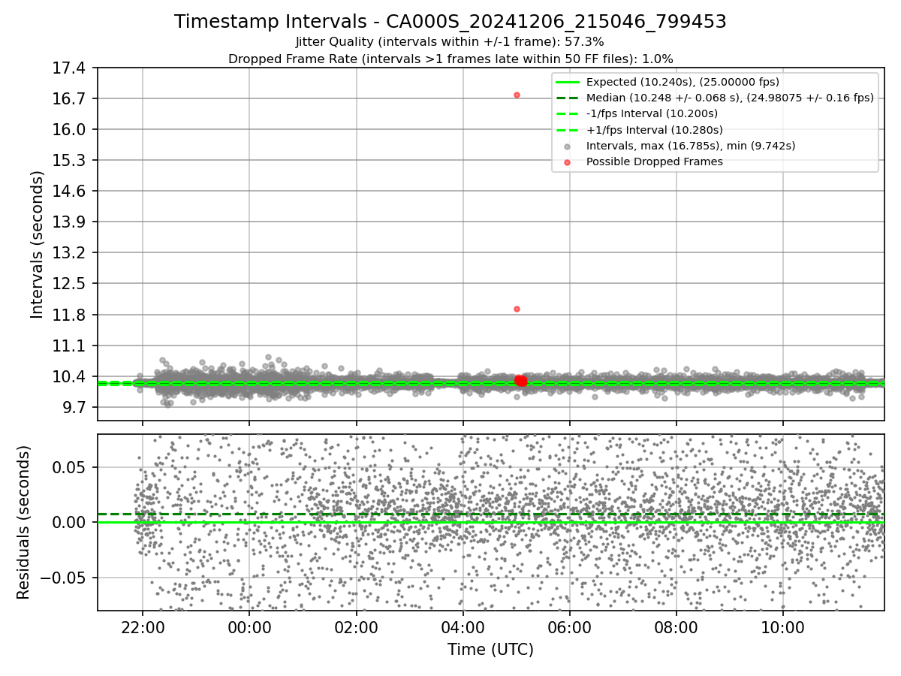Click legend entry '-1/fps Interval (10.200s)'

coord(652,113)
